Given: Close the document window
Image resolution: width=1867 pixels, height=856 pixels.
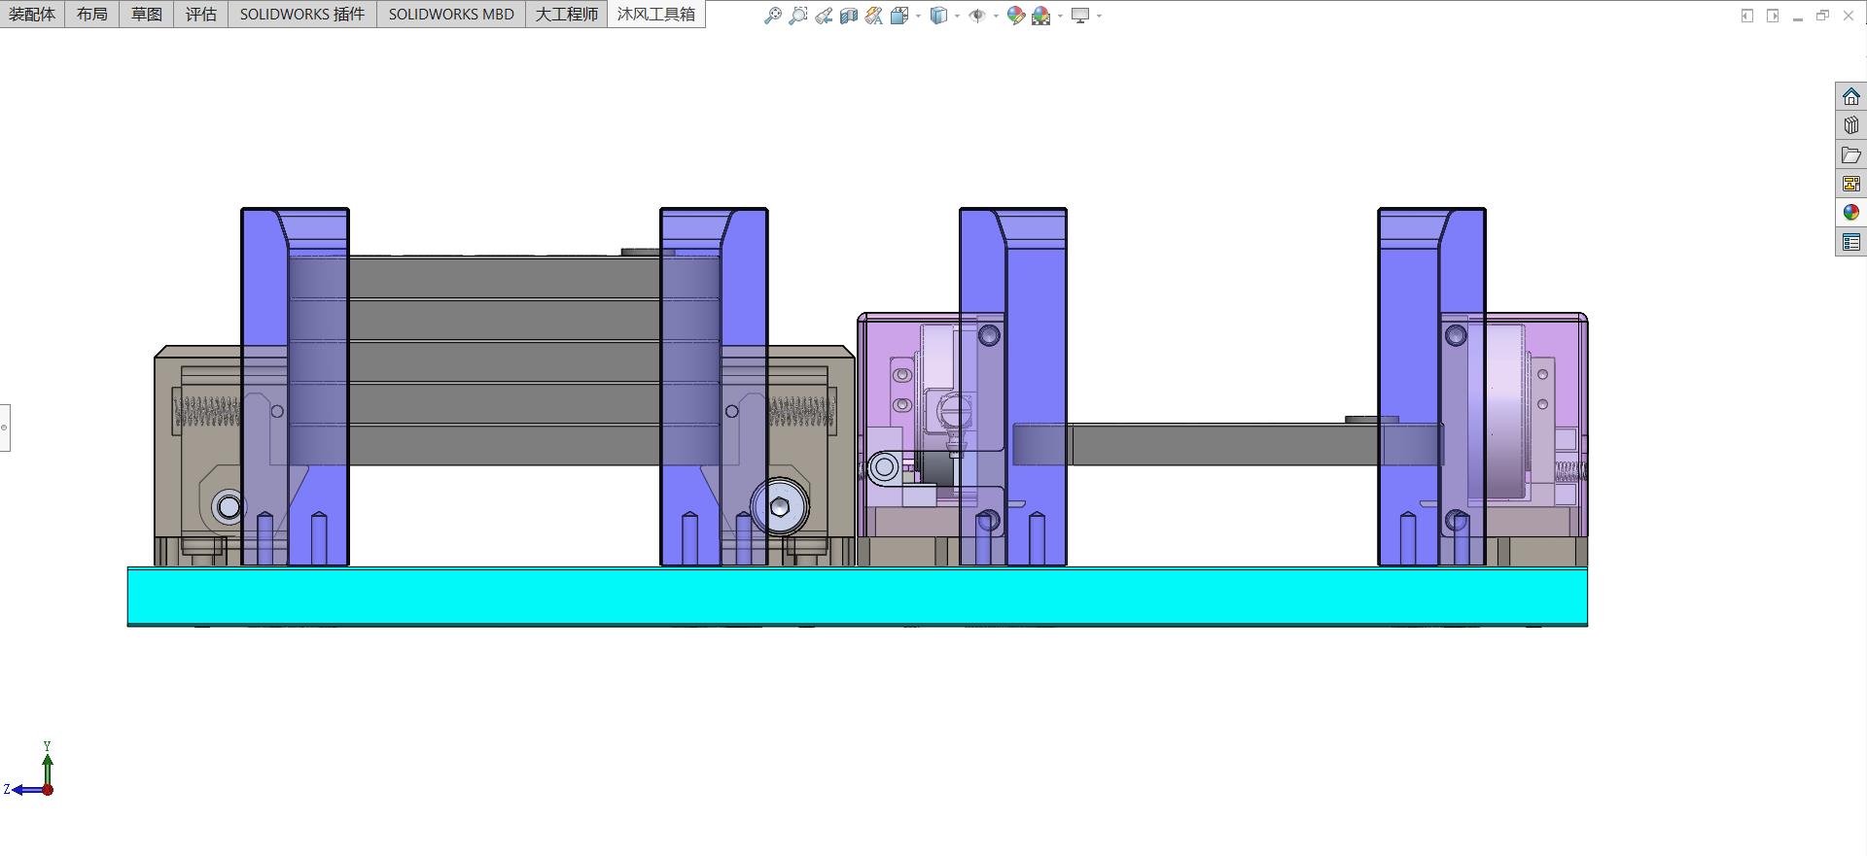Looking at the screenshot, I should pos(1849,16).
